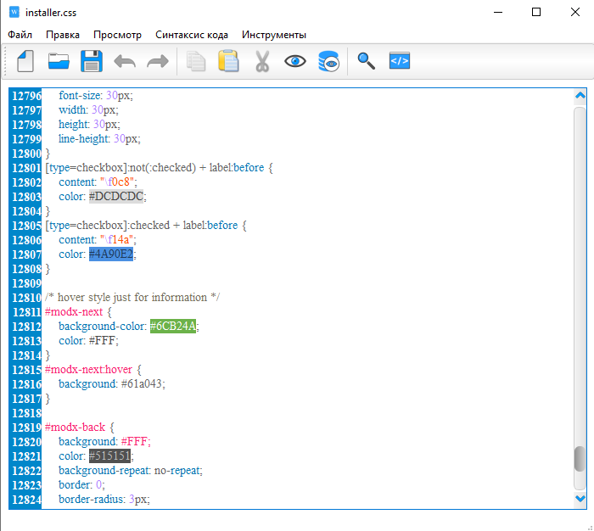Open the Инструменты menu
The image size is (594, 531).
click(274, 35)
